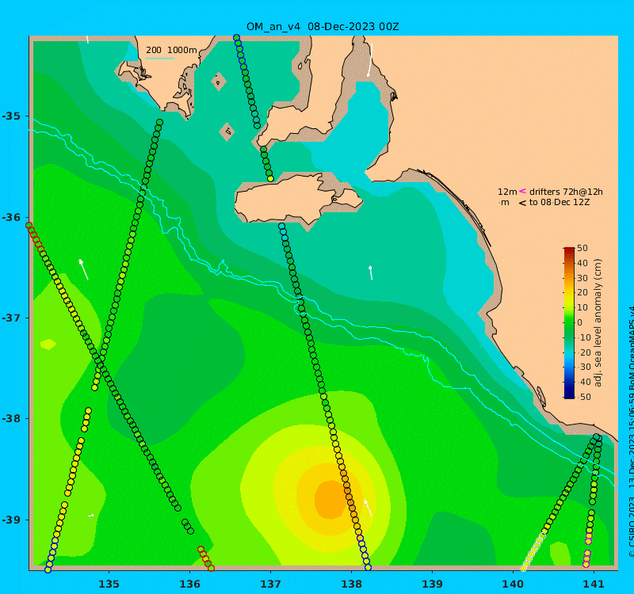Click latitude axis label -39
Viewport: 634px width, 594px height.
coord(11,520)
